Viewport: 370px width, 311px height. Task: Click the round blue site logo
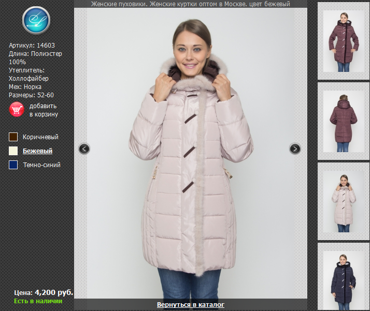36,20
